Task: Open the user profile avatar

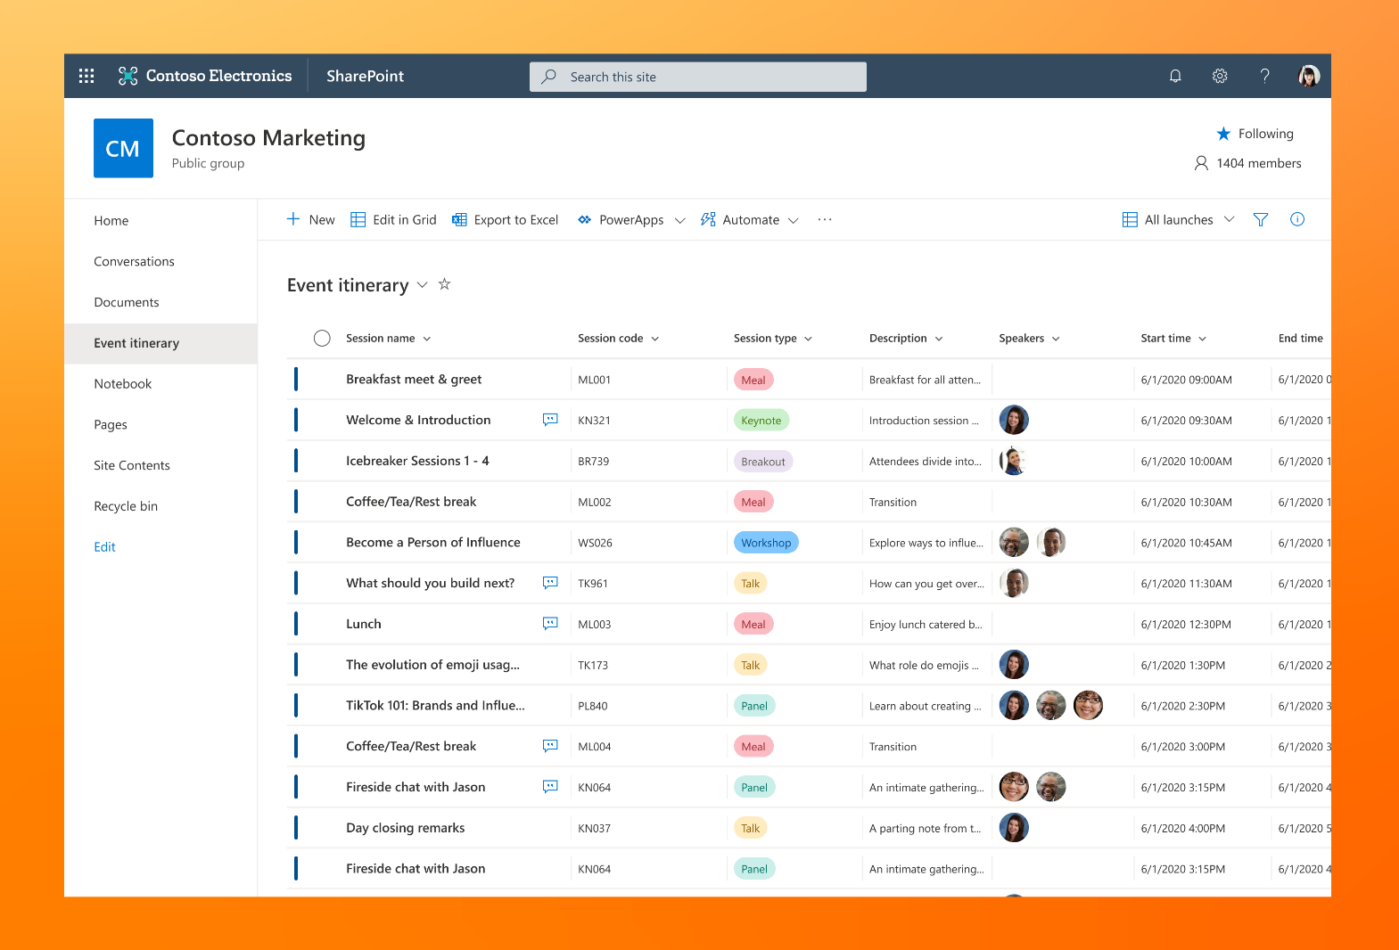Action: (1309, 76)
